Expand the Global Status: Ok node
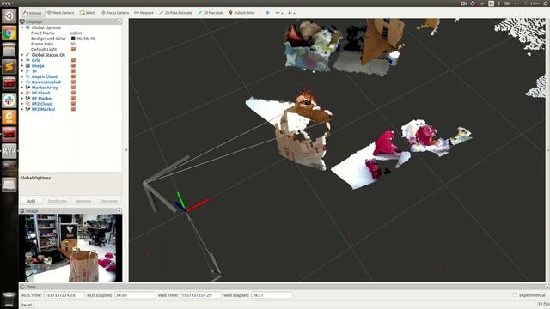Screen dimensions: 550x309 click(22, 55)
